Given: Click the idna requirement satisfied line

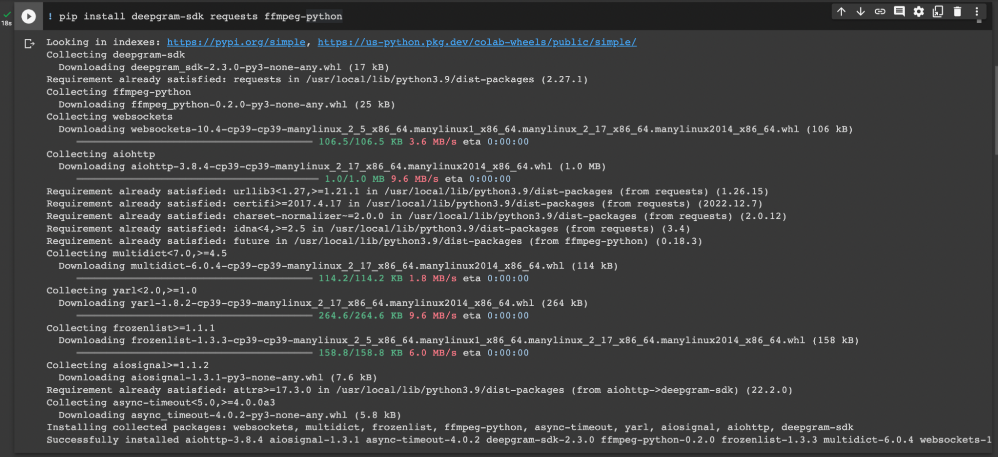Looking at the screenshot, I should [x=368, y=229].
